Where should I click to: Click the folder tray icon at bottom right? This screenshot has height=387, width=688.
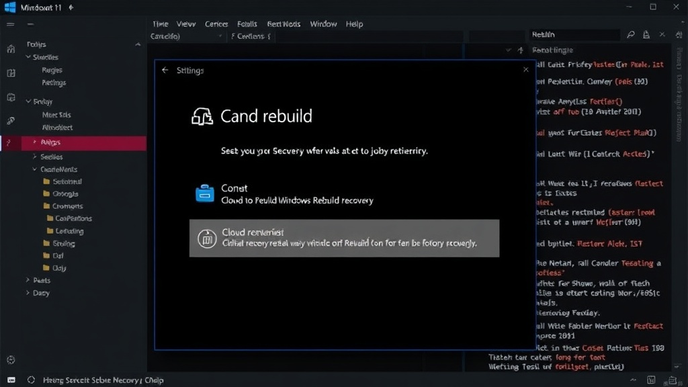point(672,380)
